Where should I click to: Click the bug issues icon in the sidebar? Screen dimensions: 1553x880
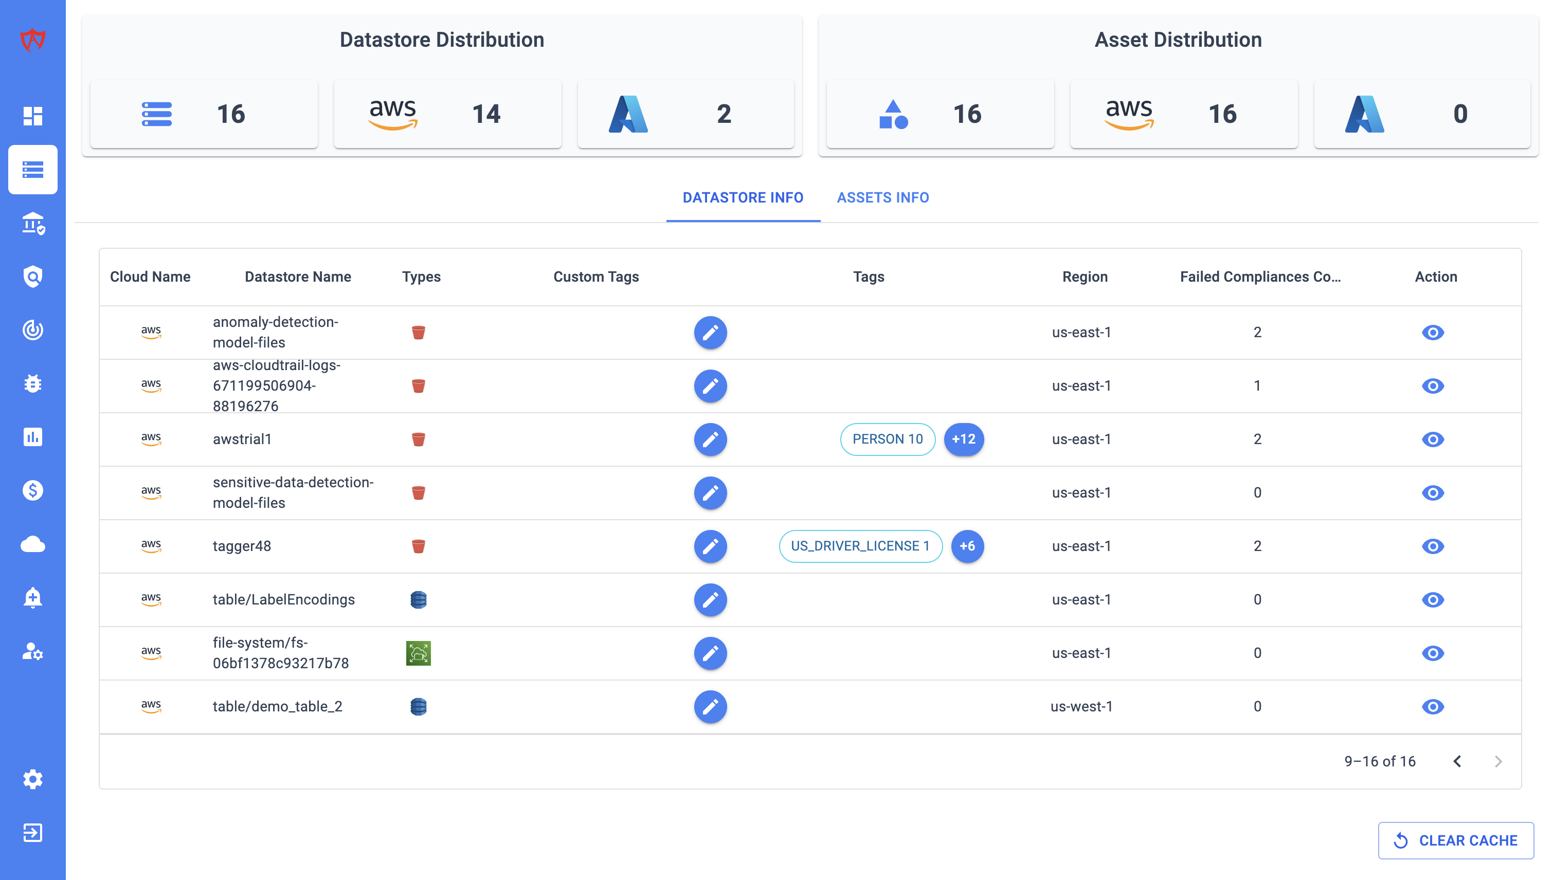(33, 383)
